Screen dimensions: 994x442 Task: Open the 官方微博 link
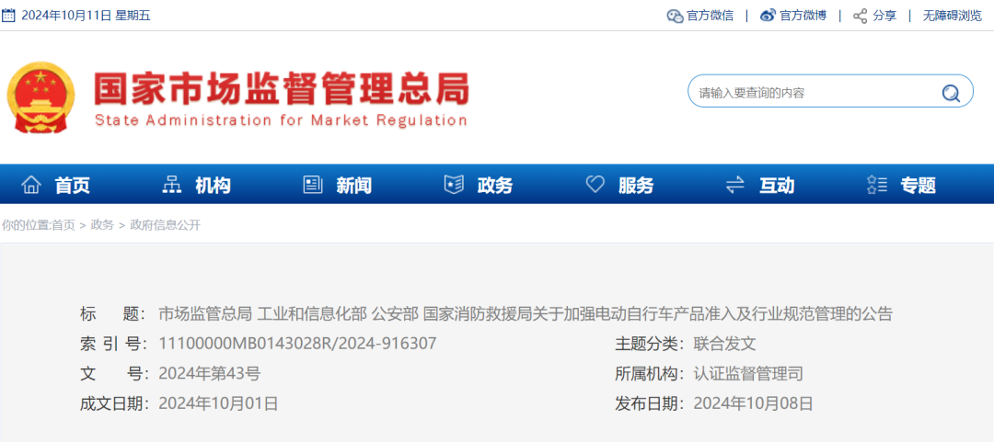[803, 16]
